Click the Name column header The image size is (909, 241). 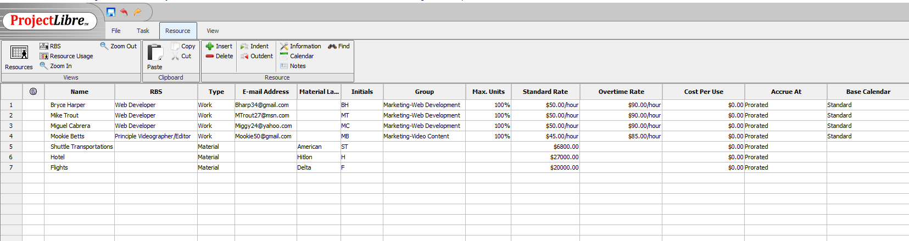point(80,92)
